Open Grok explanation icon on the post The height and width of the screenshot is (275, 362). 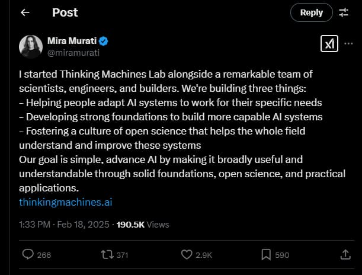click(329, 44)
